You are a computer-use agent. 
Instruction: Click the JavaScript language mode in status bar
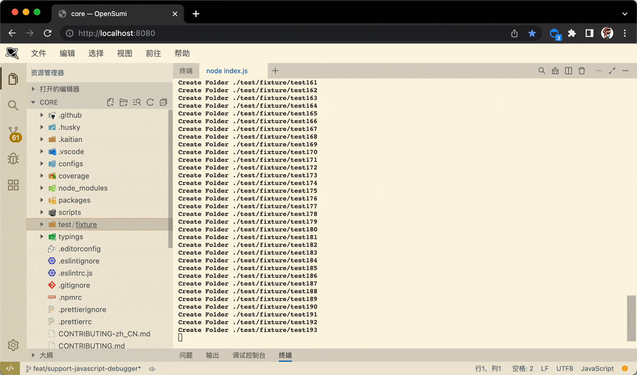click(597, 368)
